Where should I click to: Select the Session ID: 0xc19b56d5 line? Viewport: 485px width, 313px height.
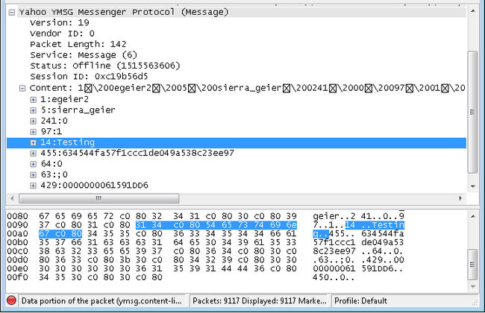(x=89, y=76)
